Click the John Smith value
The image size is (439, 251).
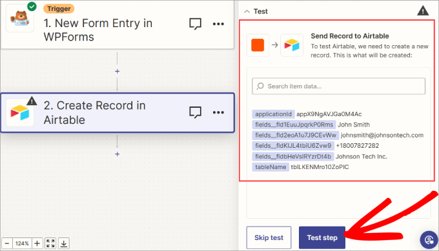coord(354,125)
